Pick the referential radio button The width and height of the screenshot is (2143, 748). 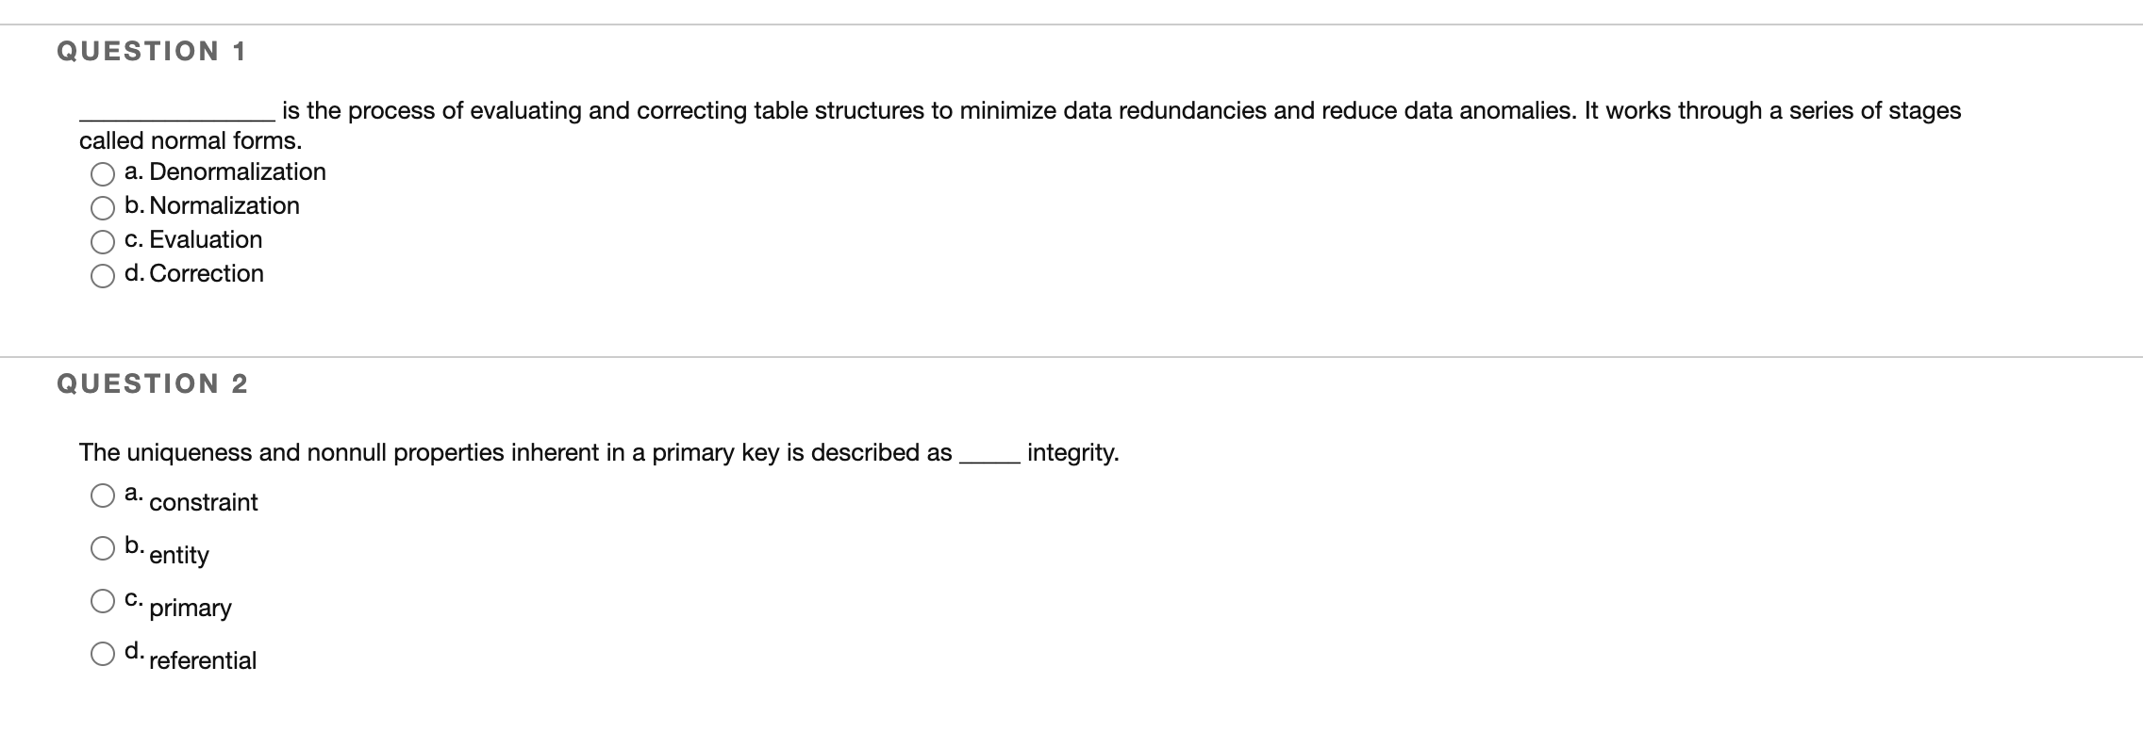tap(103, 654)
